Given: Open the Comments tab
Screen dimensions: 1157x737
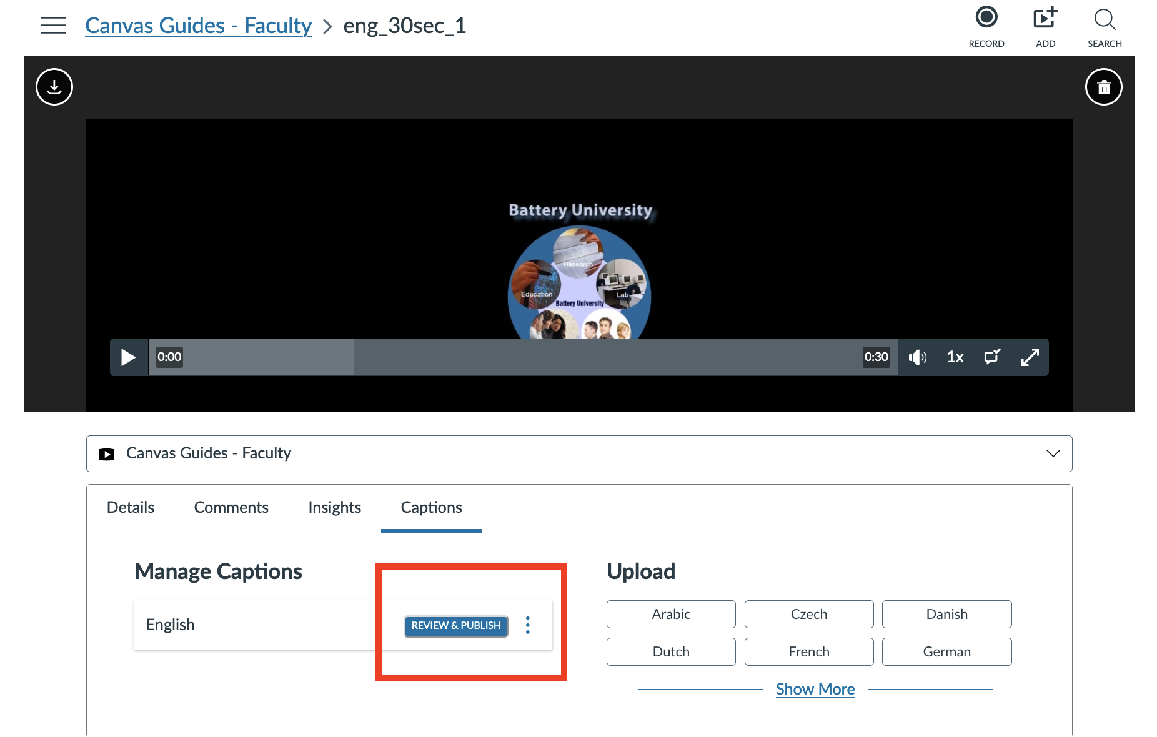Looking at the screenshot, I should point(231,507).
